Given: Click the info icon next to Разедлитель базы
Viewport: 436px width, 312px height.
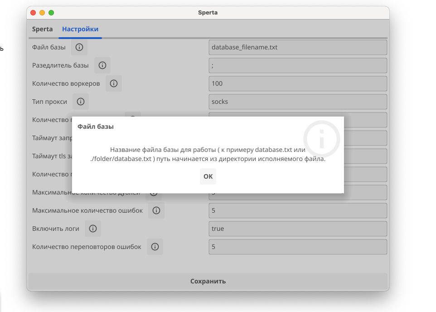Looking at the screenshot, I should click(102, 65).
